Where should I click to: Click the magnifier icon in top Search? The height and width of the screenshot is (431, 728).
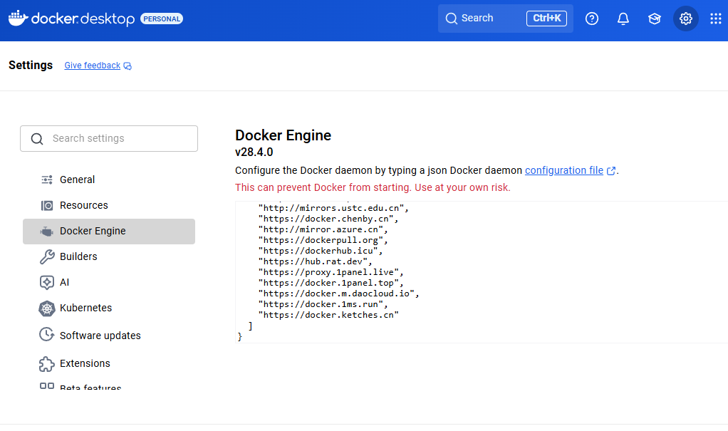452,19
